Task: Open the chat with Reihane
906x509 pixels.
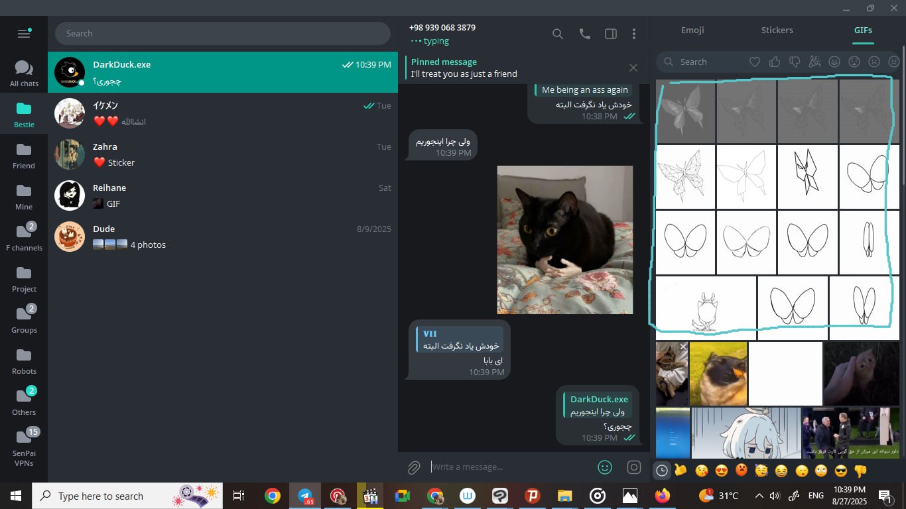Action: (x=222, y=196)
